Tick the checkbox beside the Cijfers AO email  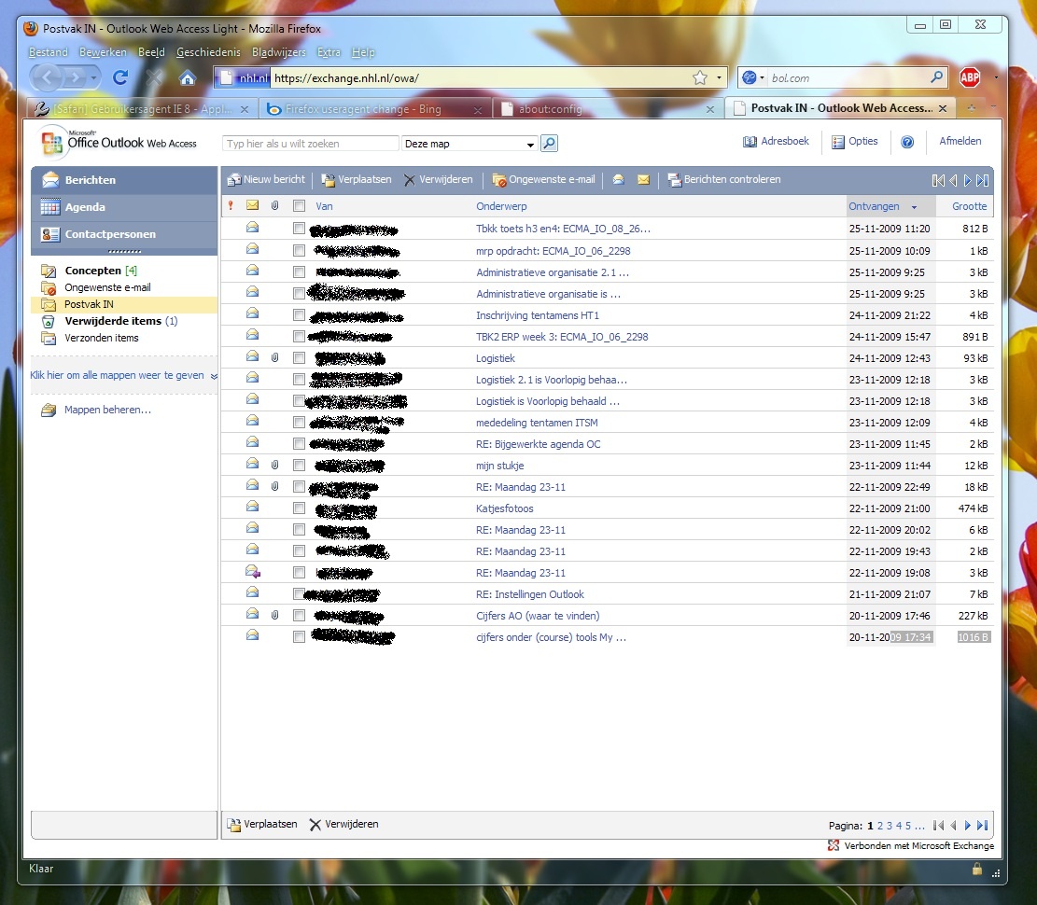pos(299,615)
